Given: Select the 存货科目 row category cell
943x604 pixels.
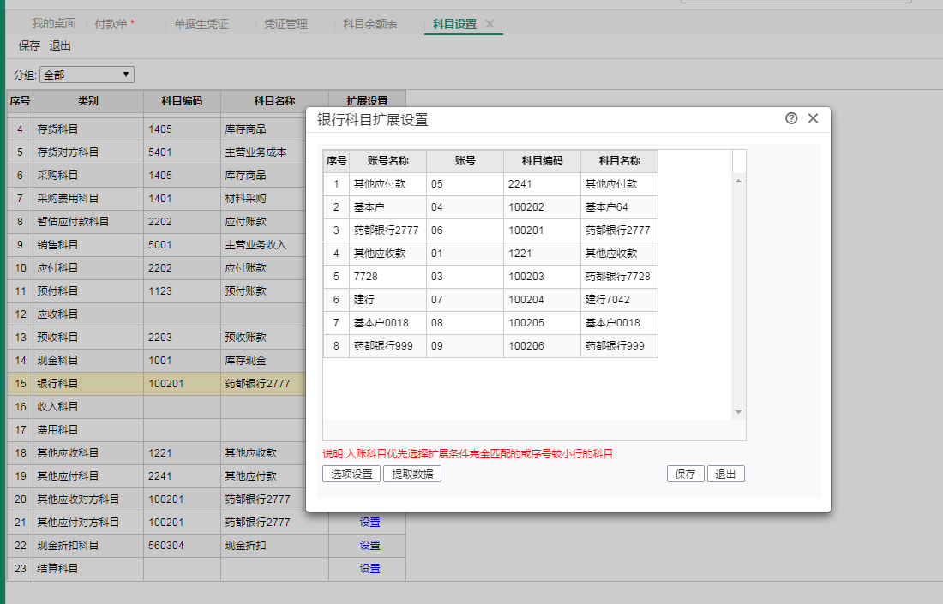Looking at the screenshot, I should tap(88, 129).
